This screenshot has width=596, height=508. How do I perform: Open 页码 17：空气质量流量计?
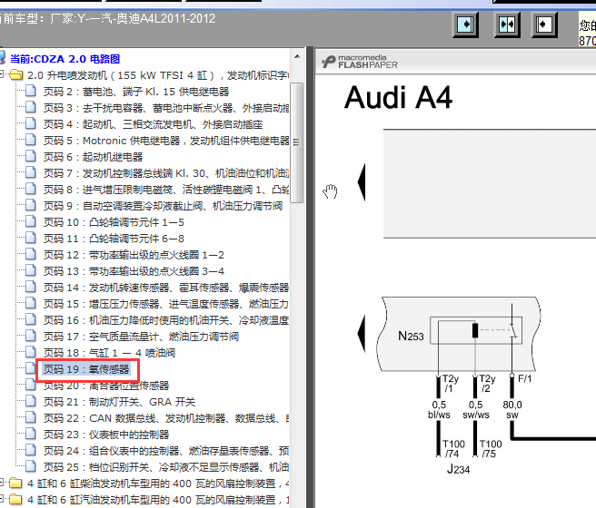[x=141, y=337]
